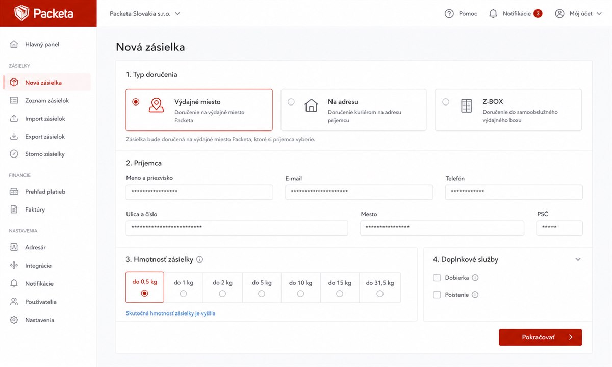Click the Môj účet user avatar icon

click(560, 14)
